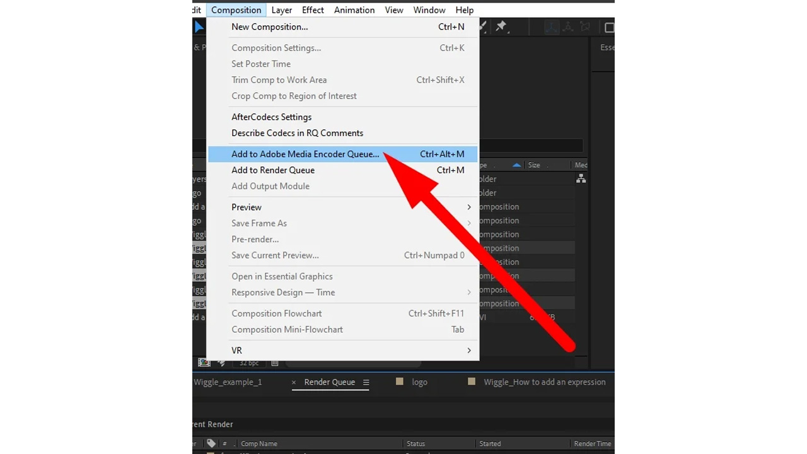Click the project flowchart view icon
This screenshot has height=454, width=807.
click(x=581, y=179)
